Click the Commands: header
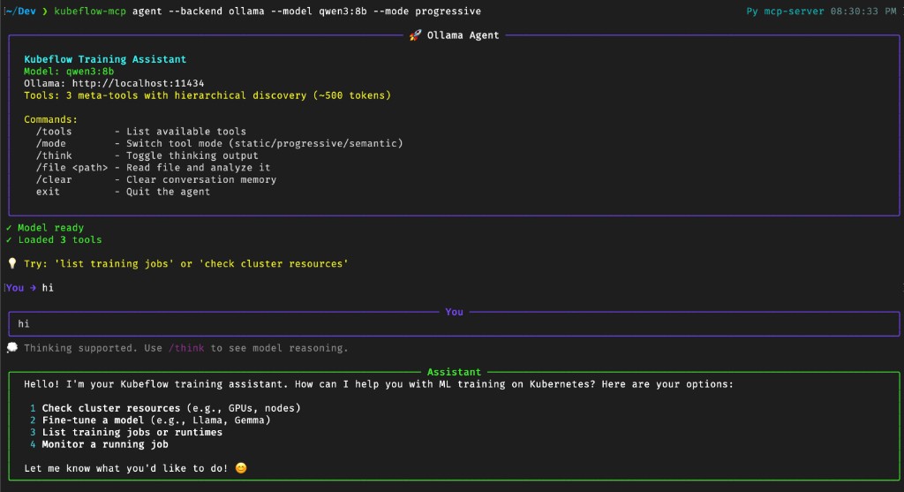 50,119
